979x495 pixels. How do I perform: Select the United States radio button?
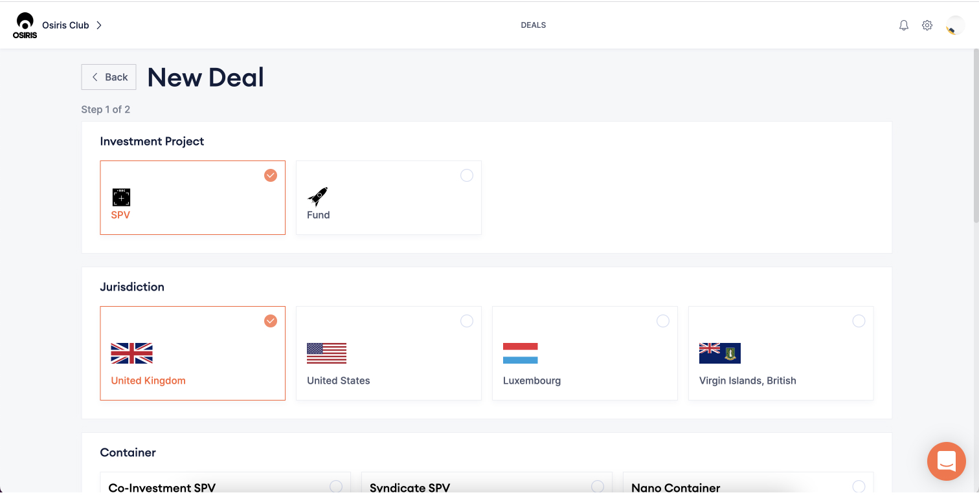[x=466, y=321]
